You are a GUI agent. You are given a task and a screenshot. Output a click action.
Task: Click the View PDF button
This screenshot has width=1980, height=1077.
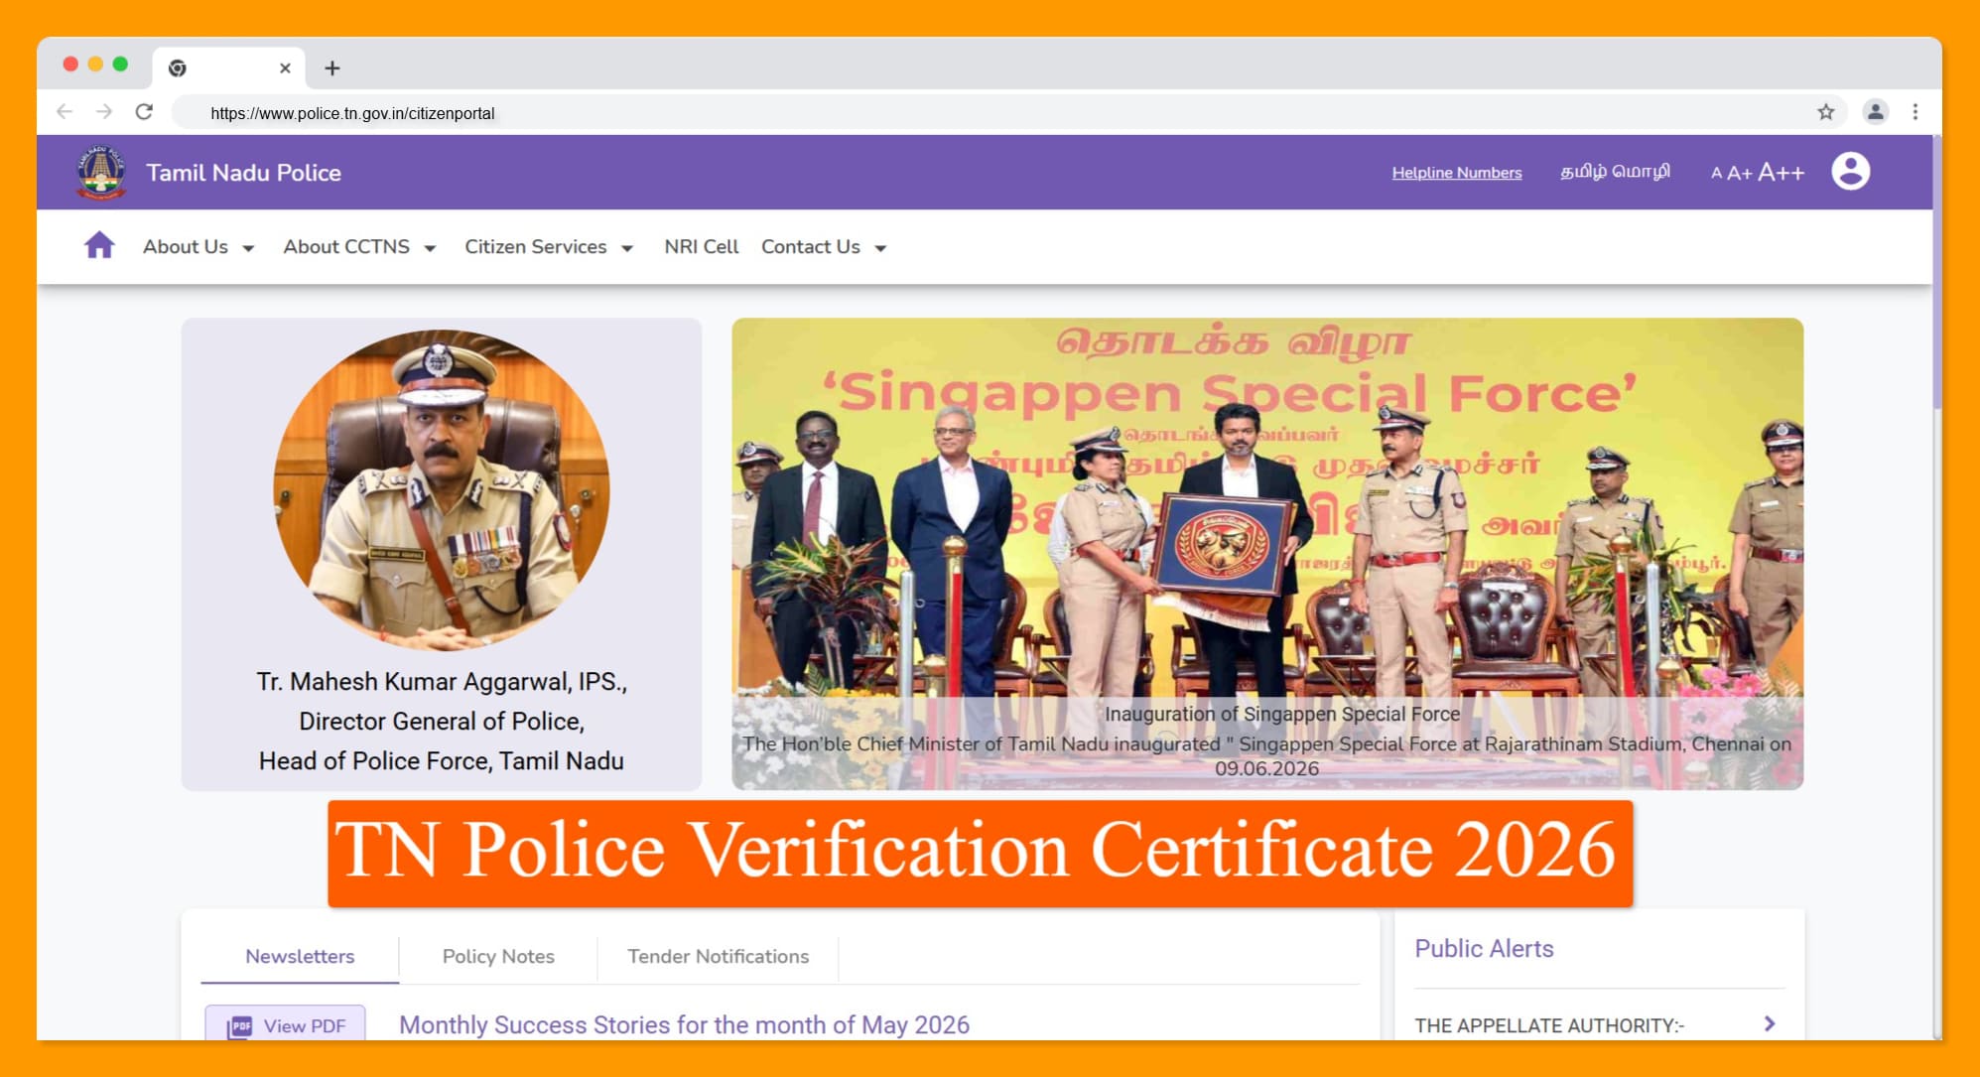(286, 1024)
